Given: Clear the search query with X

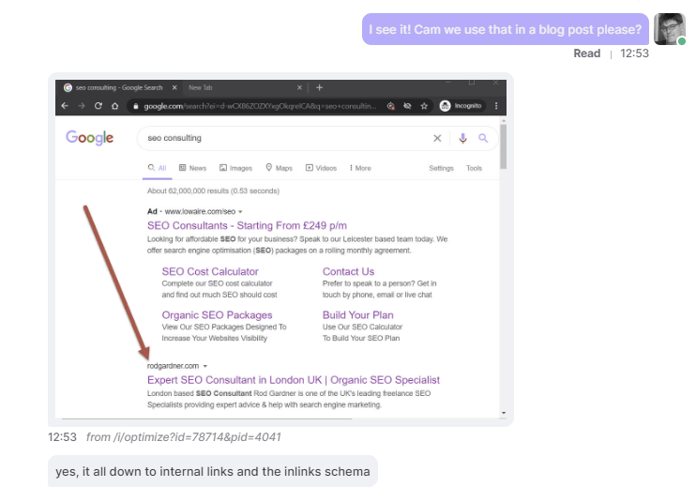Looking at the screenshot, I should [437, 138].
